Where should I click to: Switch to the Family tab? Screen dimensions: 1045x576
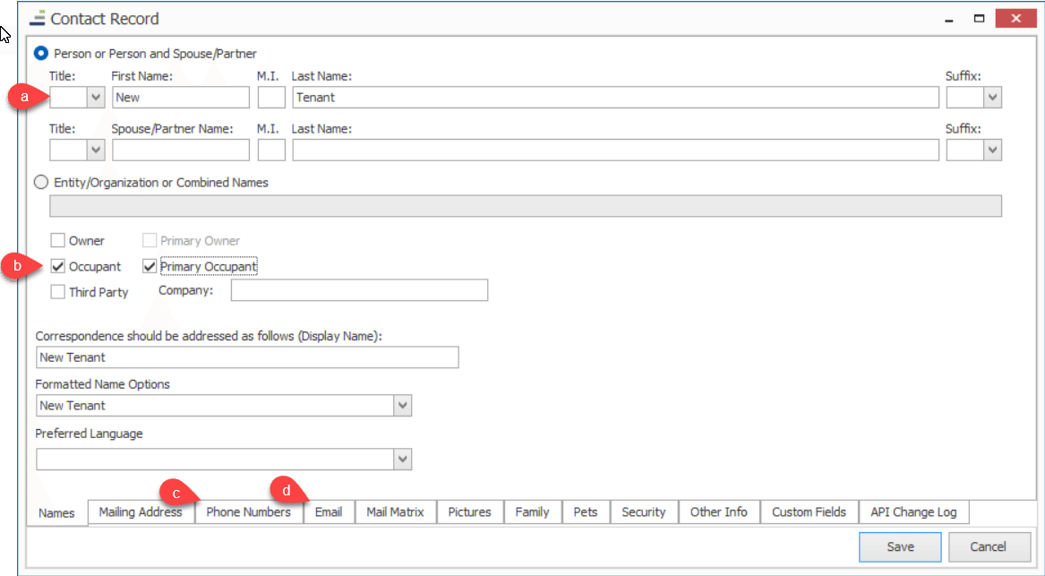pos(533,512)
